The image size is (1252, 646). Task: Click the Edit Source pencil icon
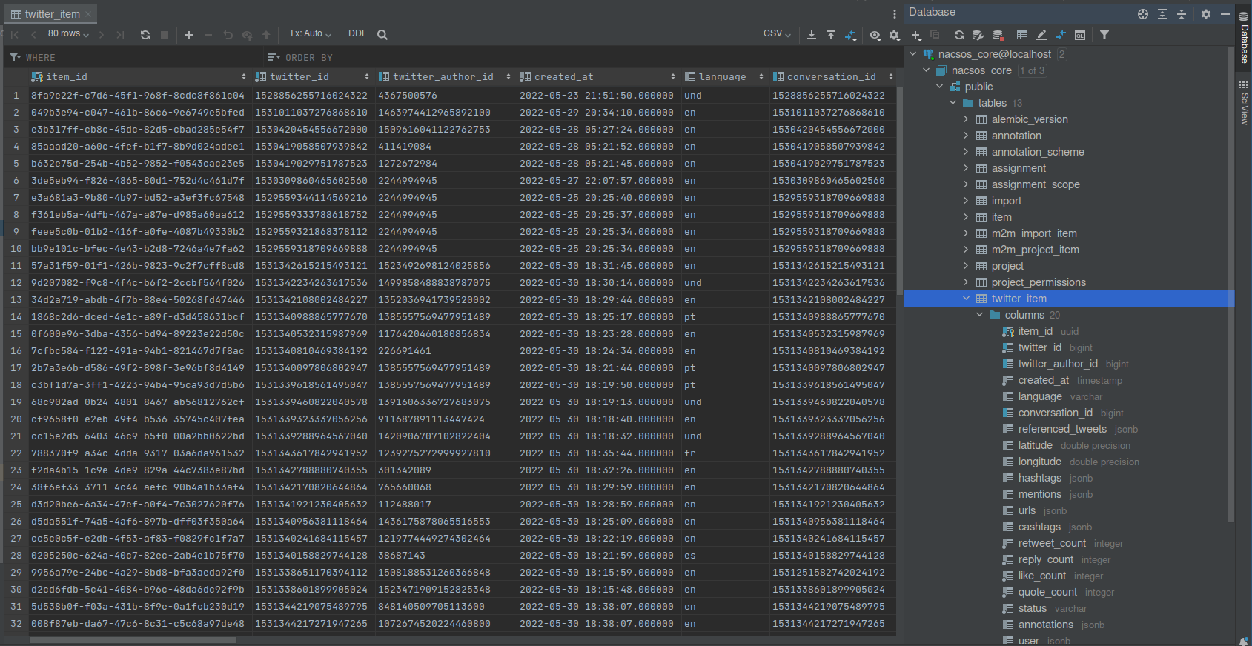click(1041, 35)
